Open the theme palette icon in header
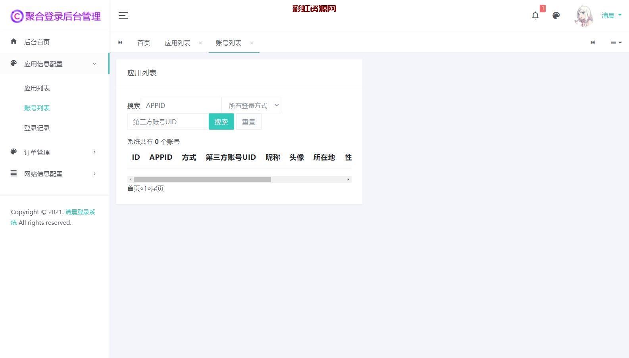Image resolution: width=629 pixels, height=358 pixels. [556, 15]
